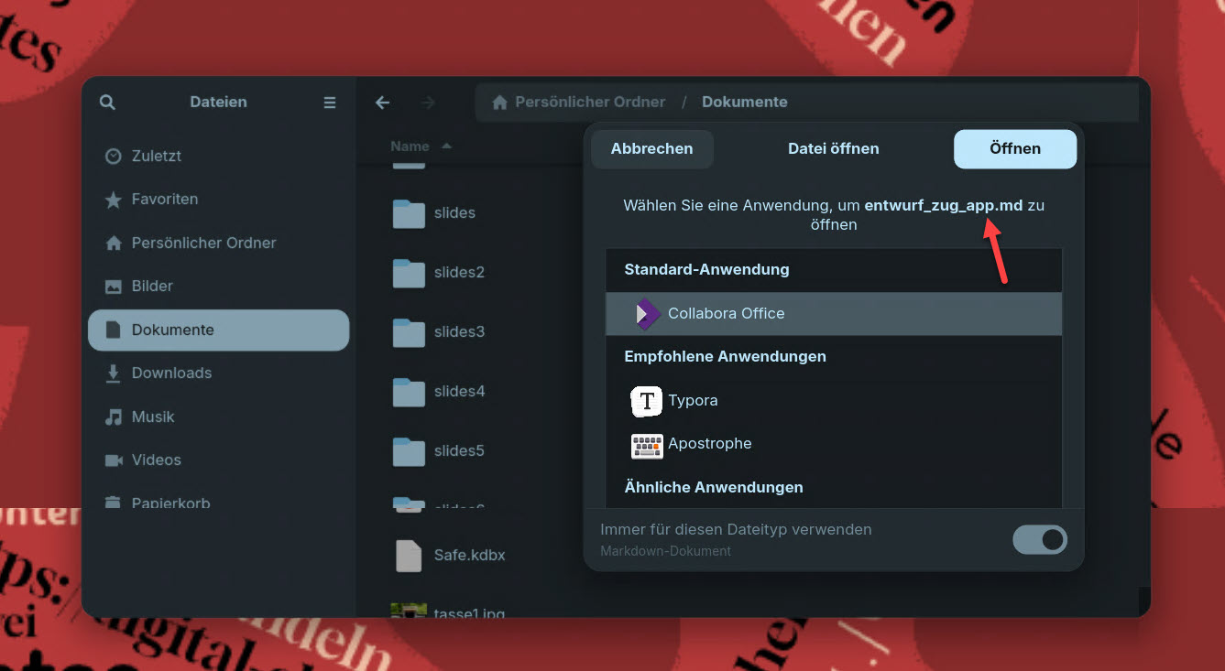Toggle 'Immer für diesen Dateityp verwenden' switch
Viewport: 1225px width, 671px height.
1039,540
